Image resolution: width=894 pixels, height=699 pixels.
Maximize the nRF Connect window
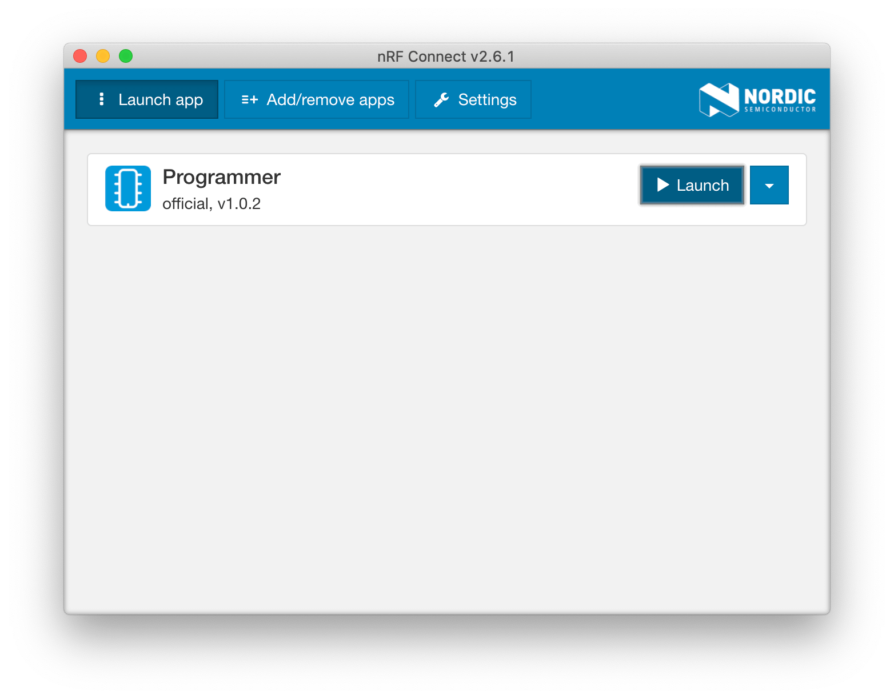(126, 56)
